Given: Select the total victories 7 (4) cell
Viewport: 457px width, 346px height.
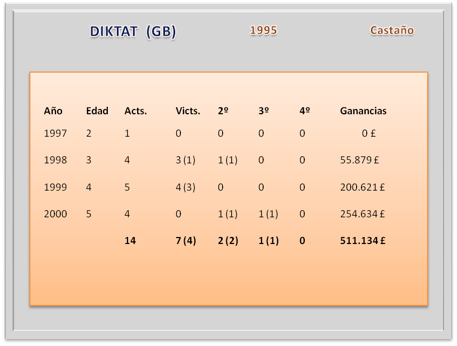Looking at the screenshot, I should pos(187,241).
